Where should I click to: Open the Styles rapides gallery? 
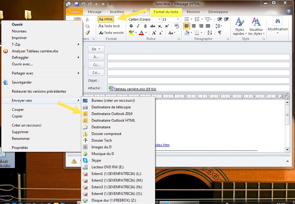point(240,27)
